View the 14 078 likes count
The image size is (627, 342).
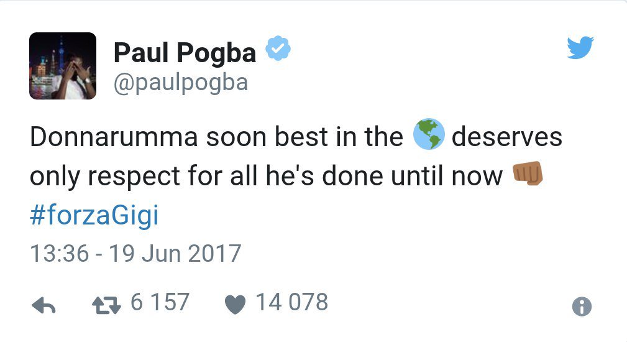coord(291,303)
